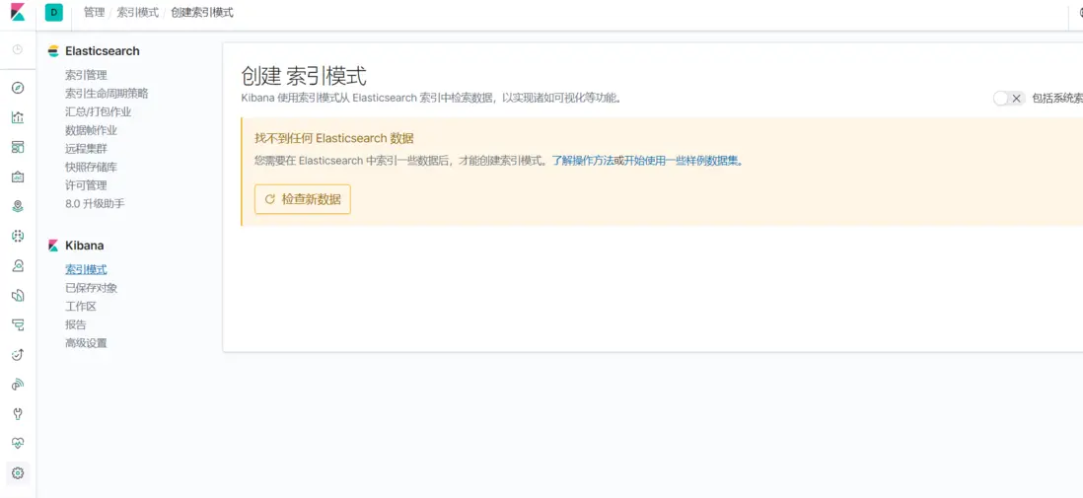Open 许可管理 in the sidebar
This screenshot has height=498, width=1083.
(87, 185)
